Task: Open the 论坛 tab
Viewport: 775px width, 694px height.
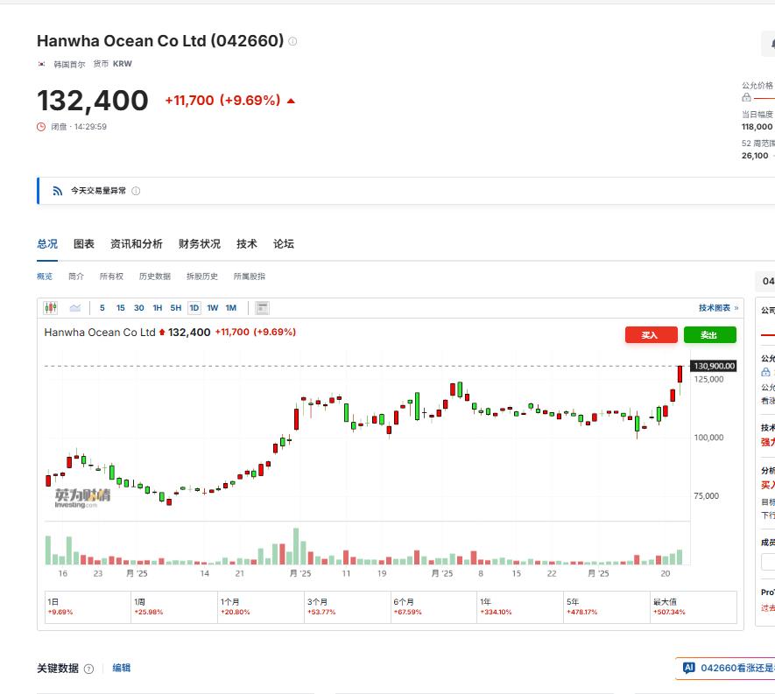Action: (x=284, y=244)
